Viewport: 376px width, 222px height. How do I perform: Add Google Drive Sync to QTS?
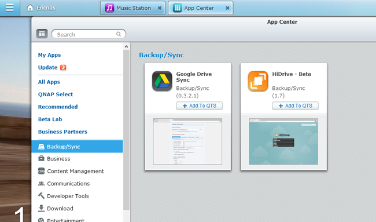[x=199, y=105]
